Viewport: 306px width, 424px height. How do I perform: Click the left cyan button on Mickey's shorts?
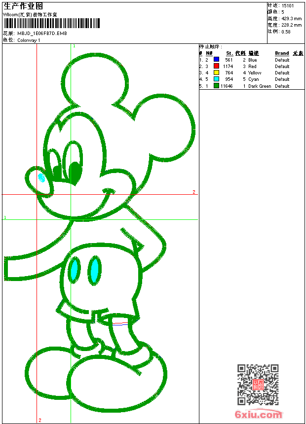coord(74,270)
